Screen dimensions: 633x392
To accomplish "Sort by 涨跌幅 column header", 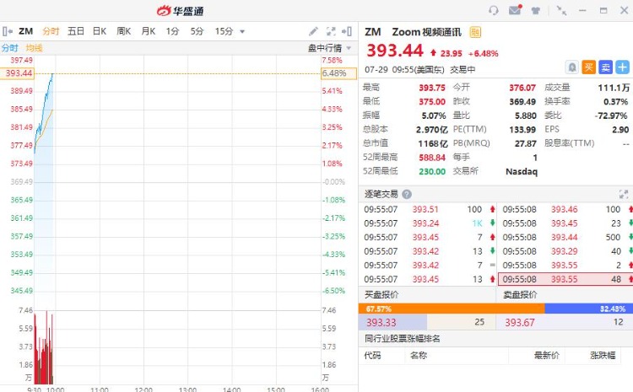I will 603,355.
